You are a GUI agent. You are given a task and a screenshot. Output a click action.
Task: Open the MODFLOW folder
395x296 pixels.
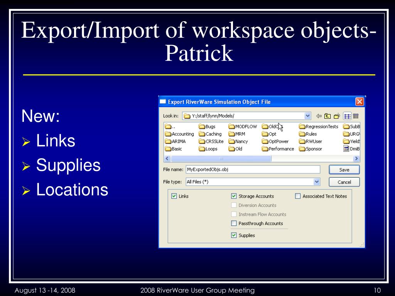[243, 126]
